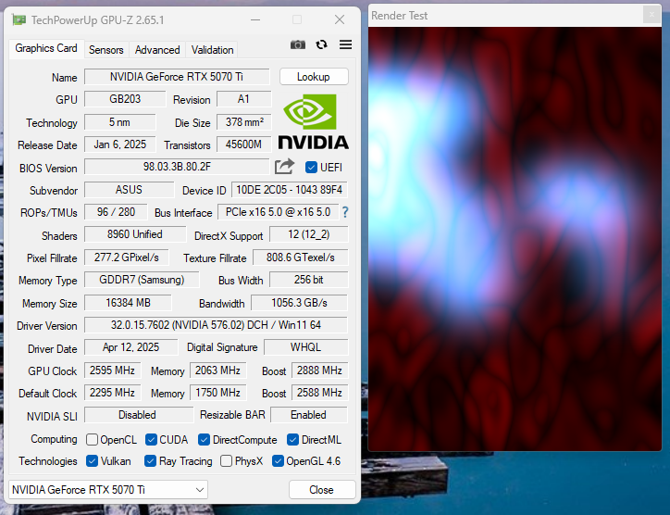Viewport: 670px width, 515px height.
Task: Click the NVIDIA logo
Action: pyautogui.click(x=313, y=122)
